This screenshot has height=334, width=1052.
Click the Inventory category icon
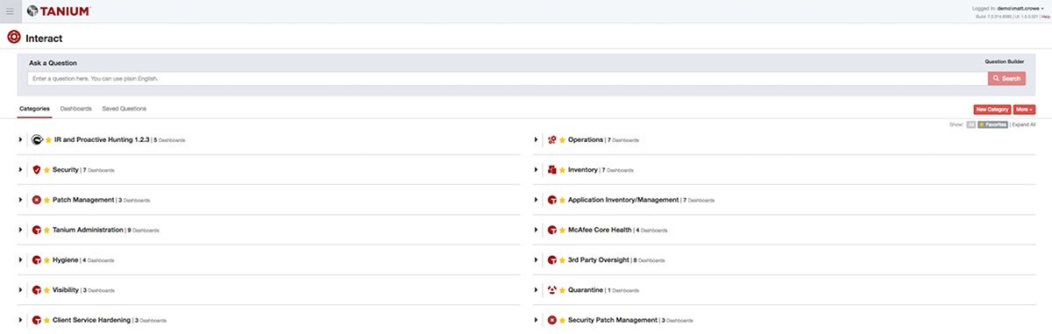point(552,169)
